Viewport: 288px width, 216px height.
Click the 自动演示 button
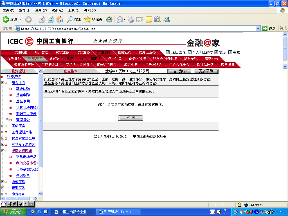pyautogui.click(x=180, y=71)
